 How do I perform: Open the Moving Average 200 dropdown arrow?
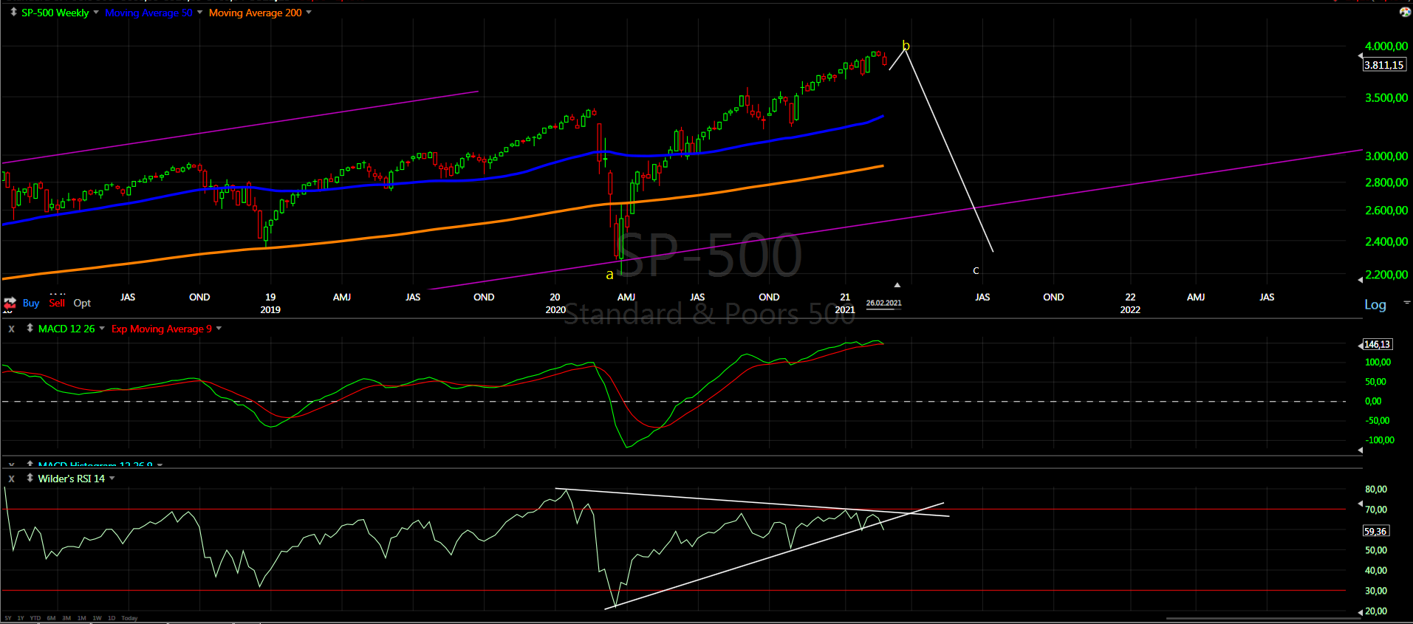pos(309,13)
